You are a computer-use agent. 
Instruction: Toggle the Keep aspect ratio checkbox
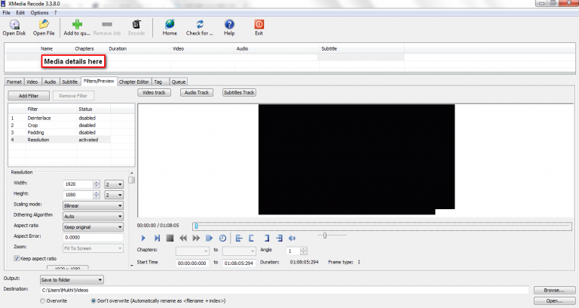click(x=17, y=258)
